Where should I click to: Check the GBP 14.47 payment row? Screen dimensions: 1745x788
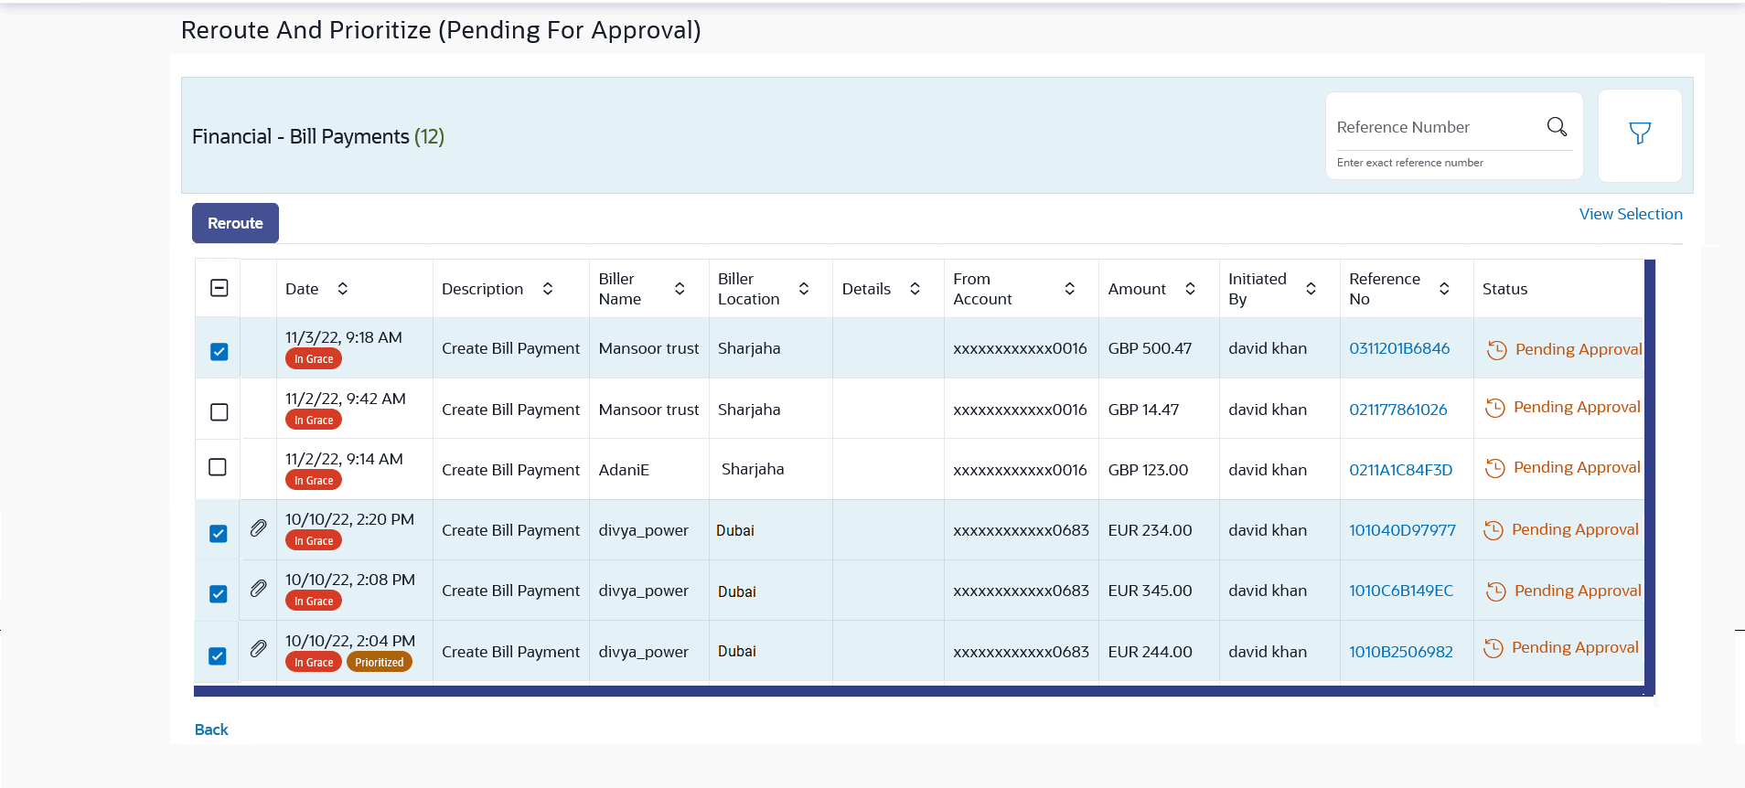point(219,412)
